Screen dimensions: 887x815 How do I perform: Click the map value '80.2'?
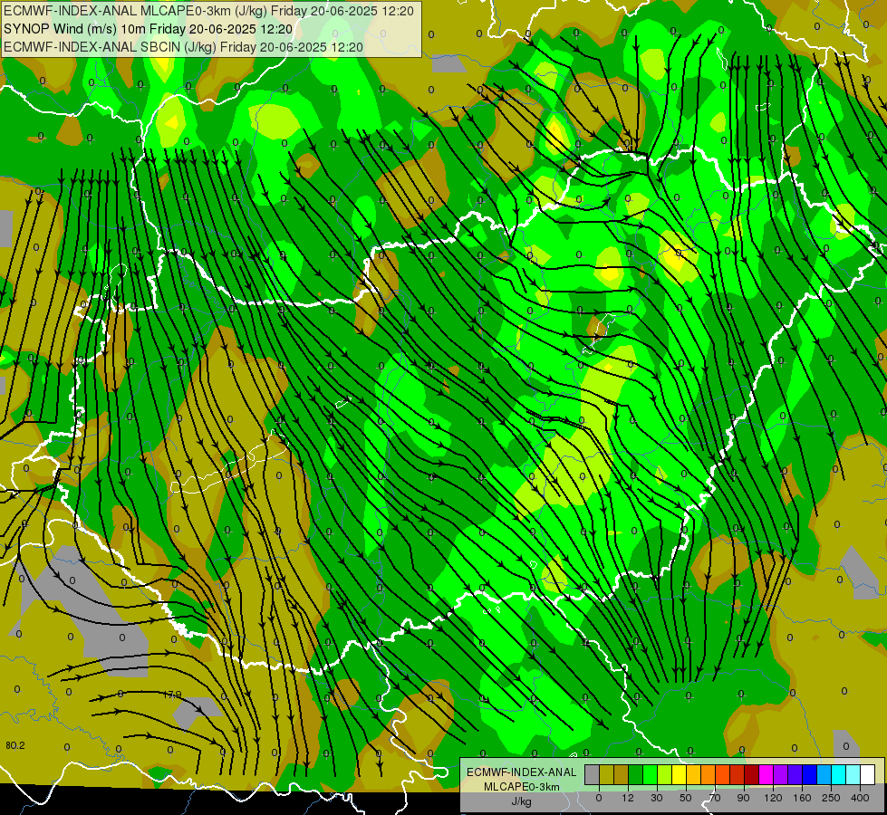[15, 745]
